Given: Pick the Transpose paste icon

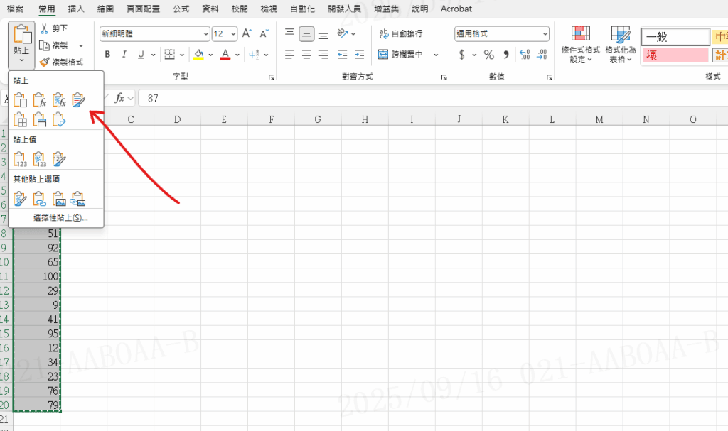Looking at the screenshot, I should [60, 120].
